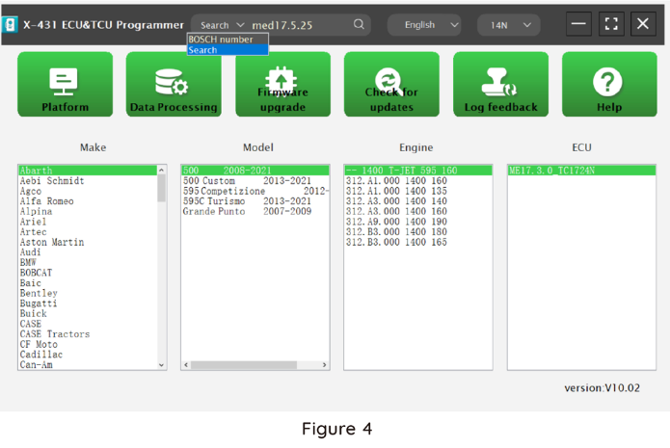Run Check for updates
The height and width of the screenshot is (448, 670).
(391, 84)
